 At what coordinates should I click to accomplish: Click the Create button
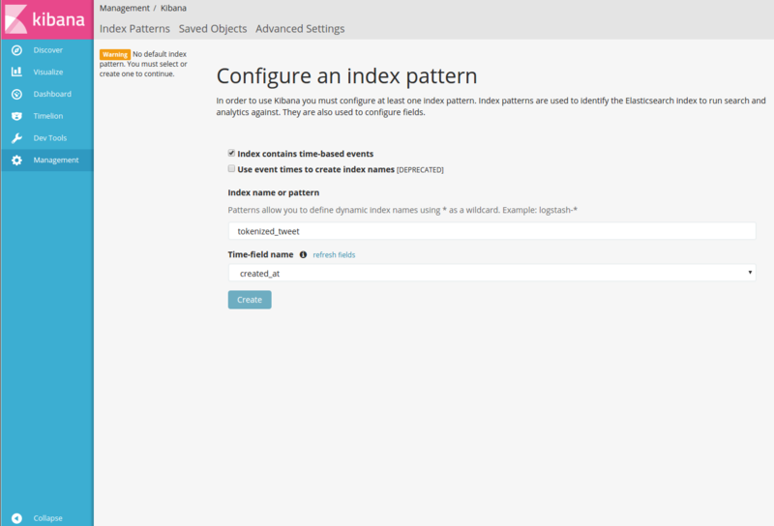[x=250, y=300]
